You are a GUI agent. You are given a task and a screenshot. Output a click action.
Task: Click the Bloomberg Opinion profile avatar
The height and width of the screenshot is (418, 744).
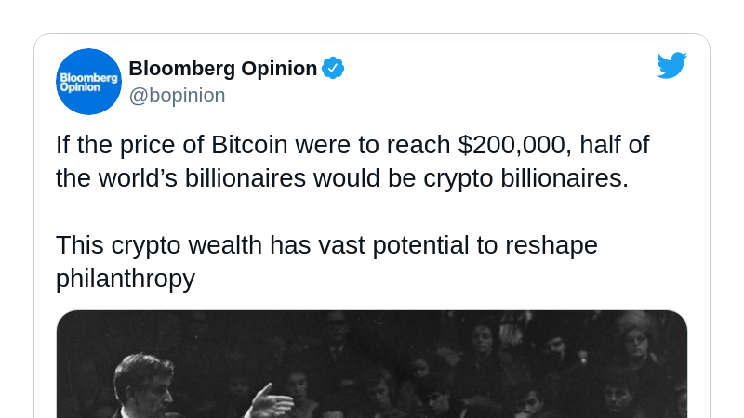click(x=88, y=82)
